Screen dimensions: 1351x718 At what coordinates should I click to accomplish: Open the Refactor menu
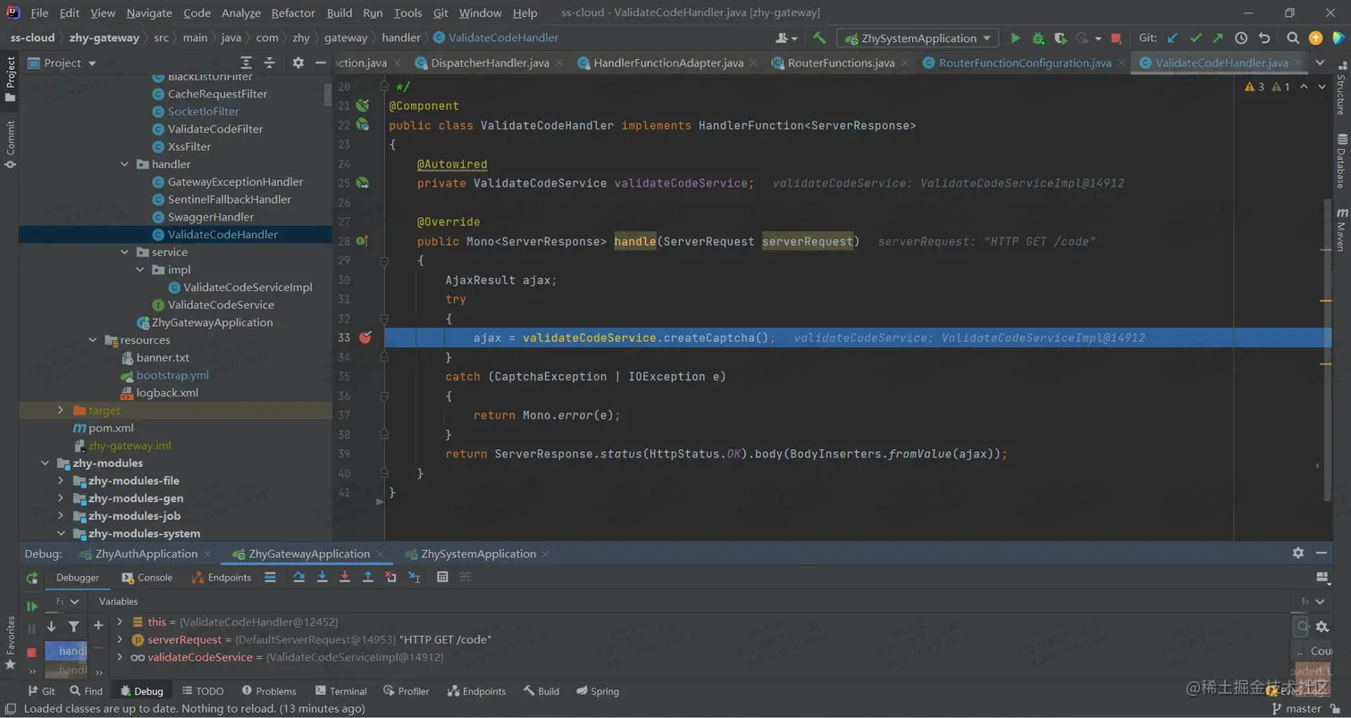coord(293,13)
